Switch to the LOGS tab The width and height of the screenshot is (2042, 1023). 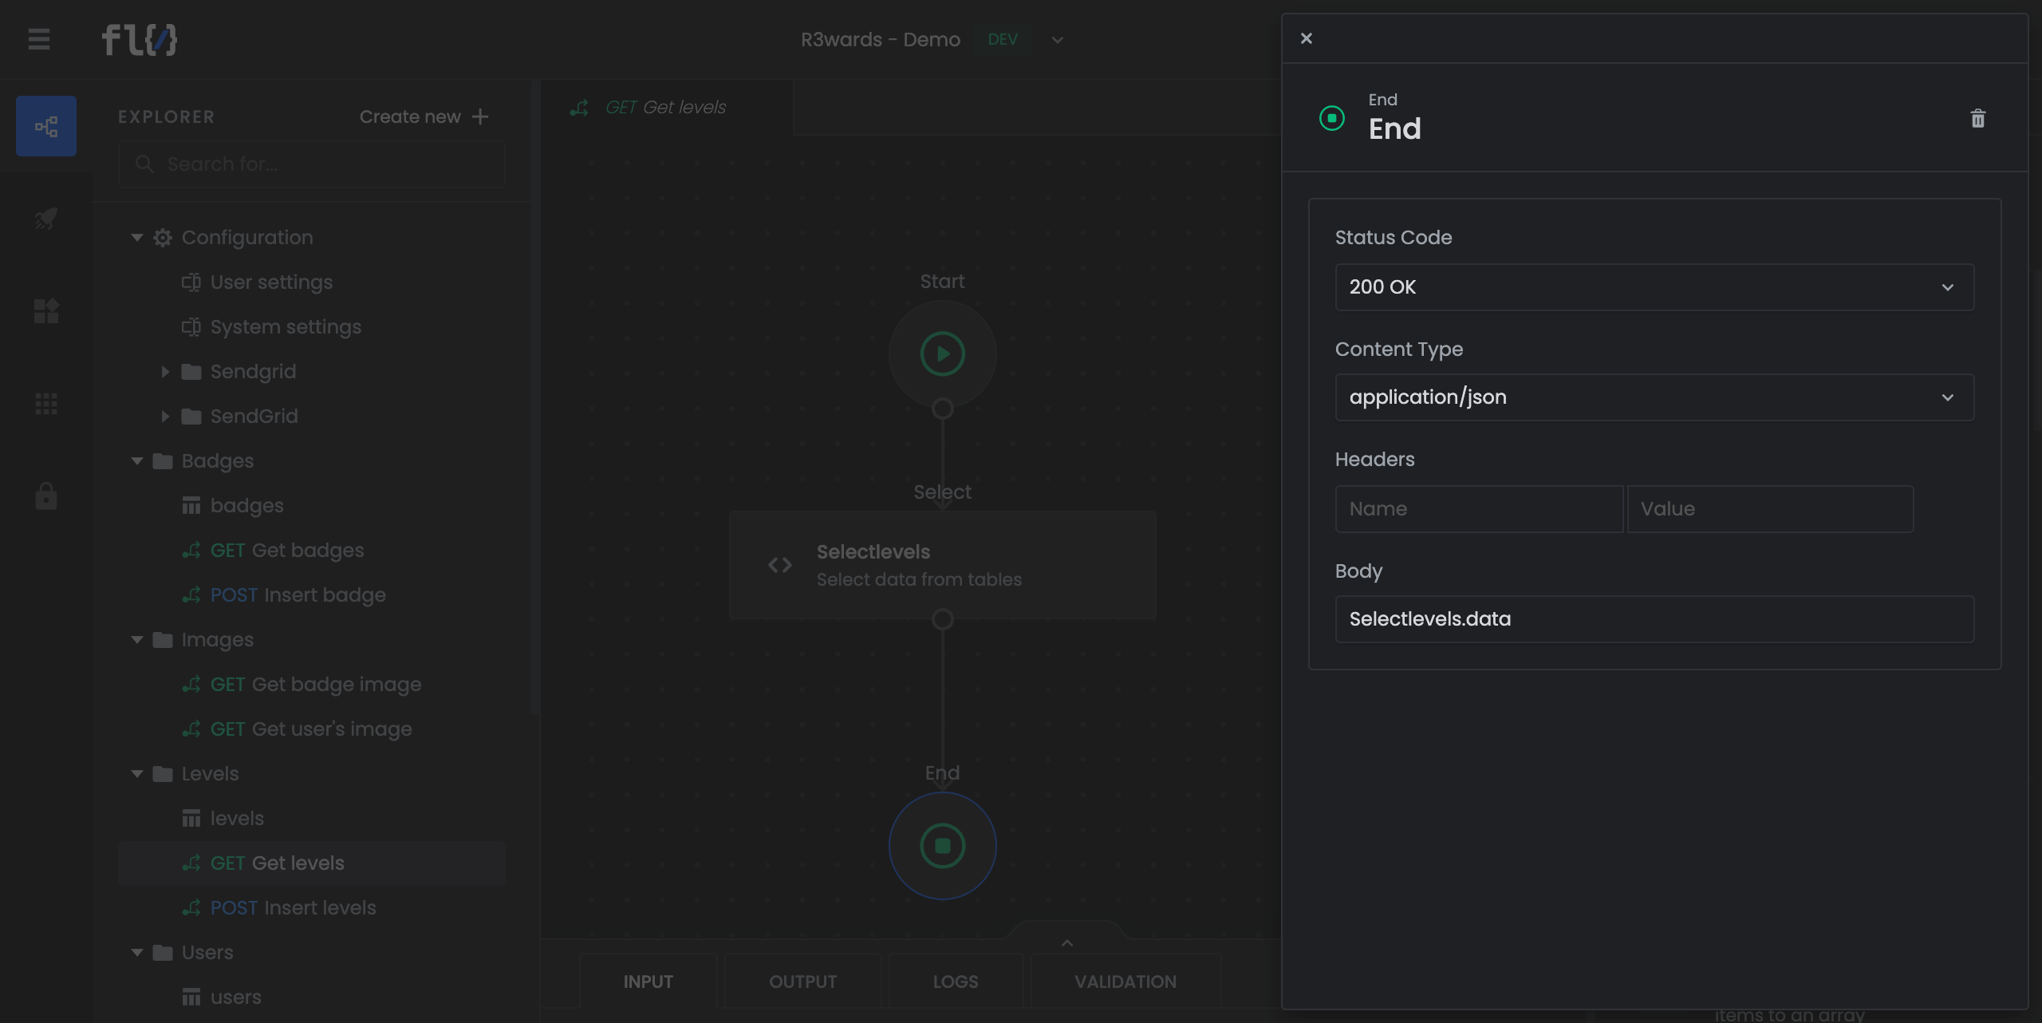(955, 982)
